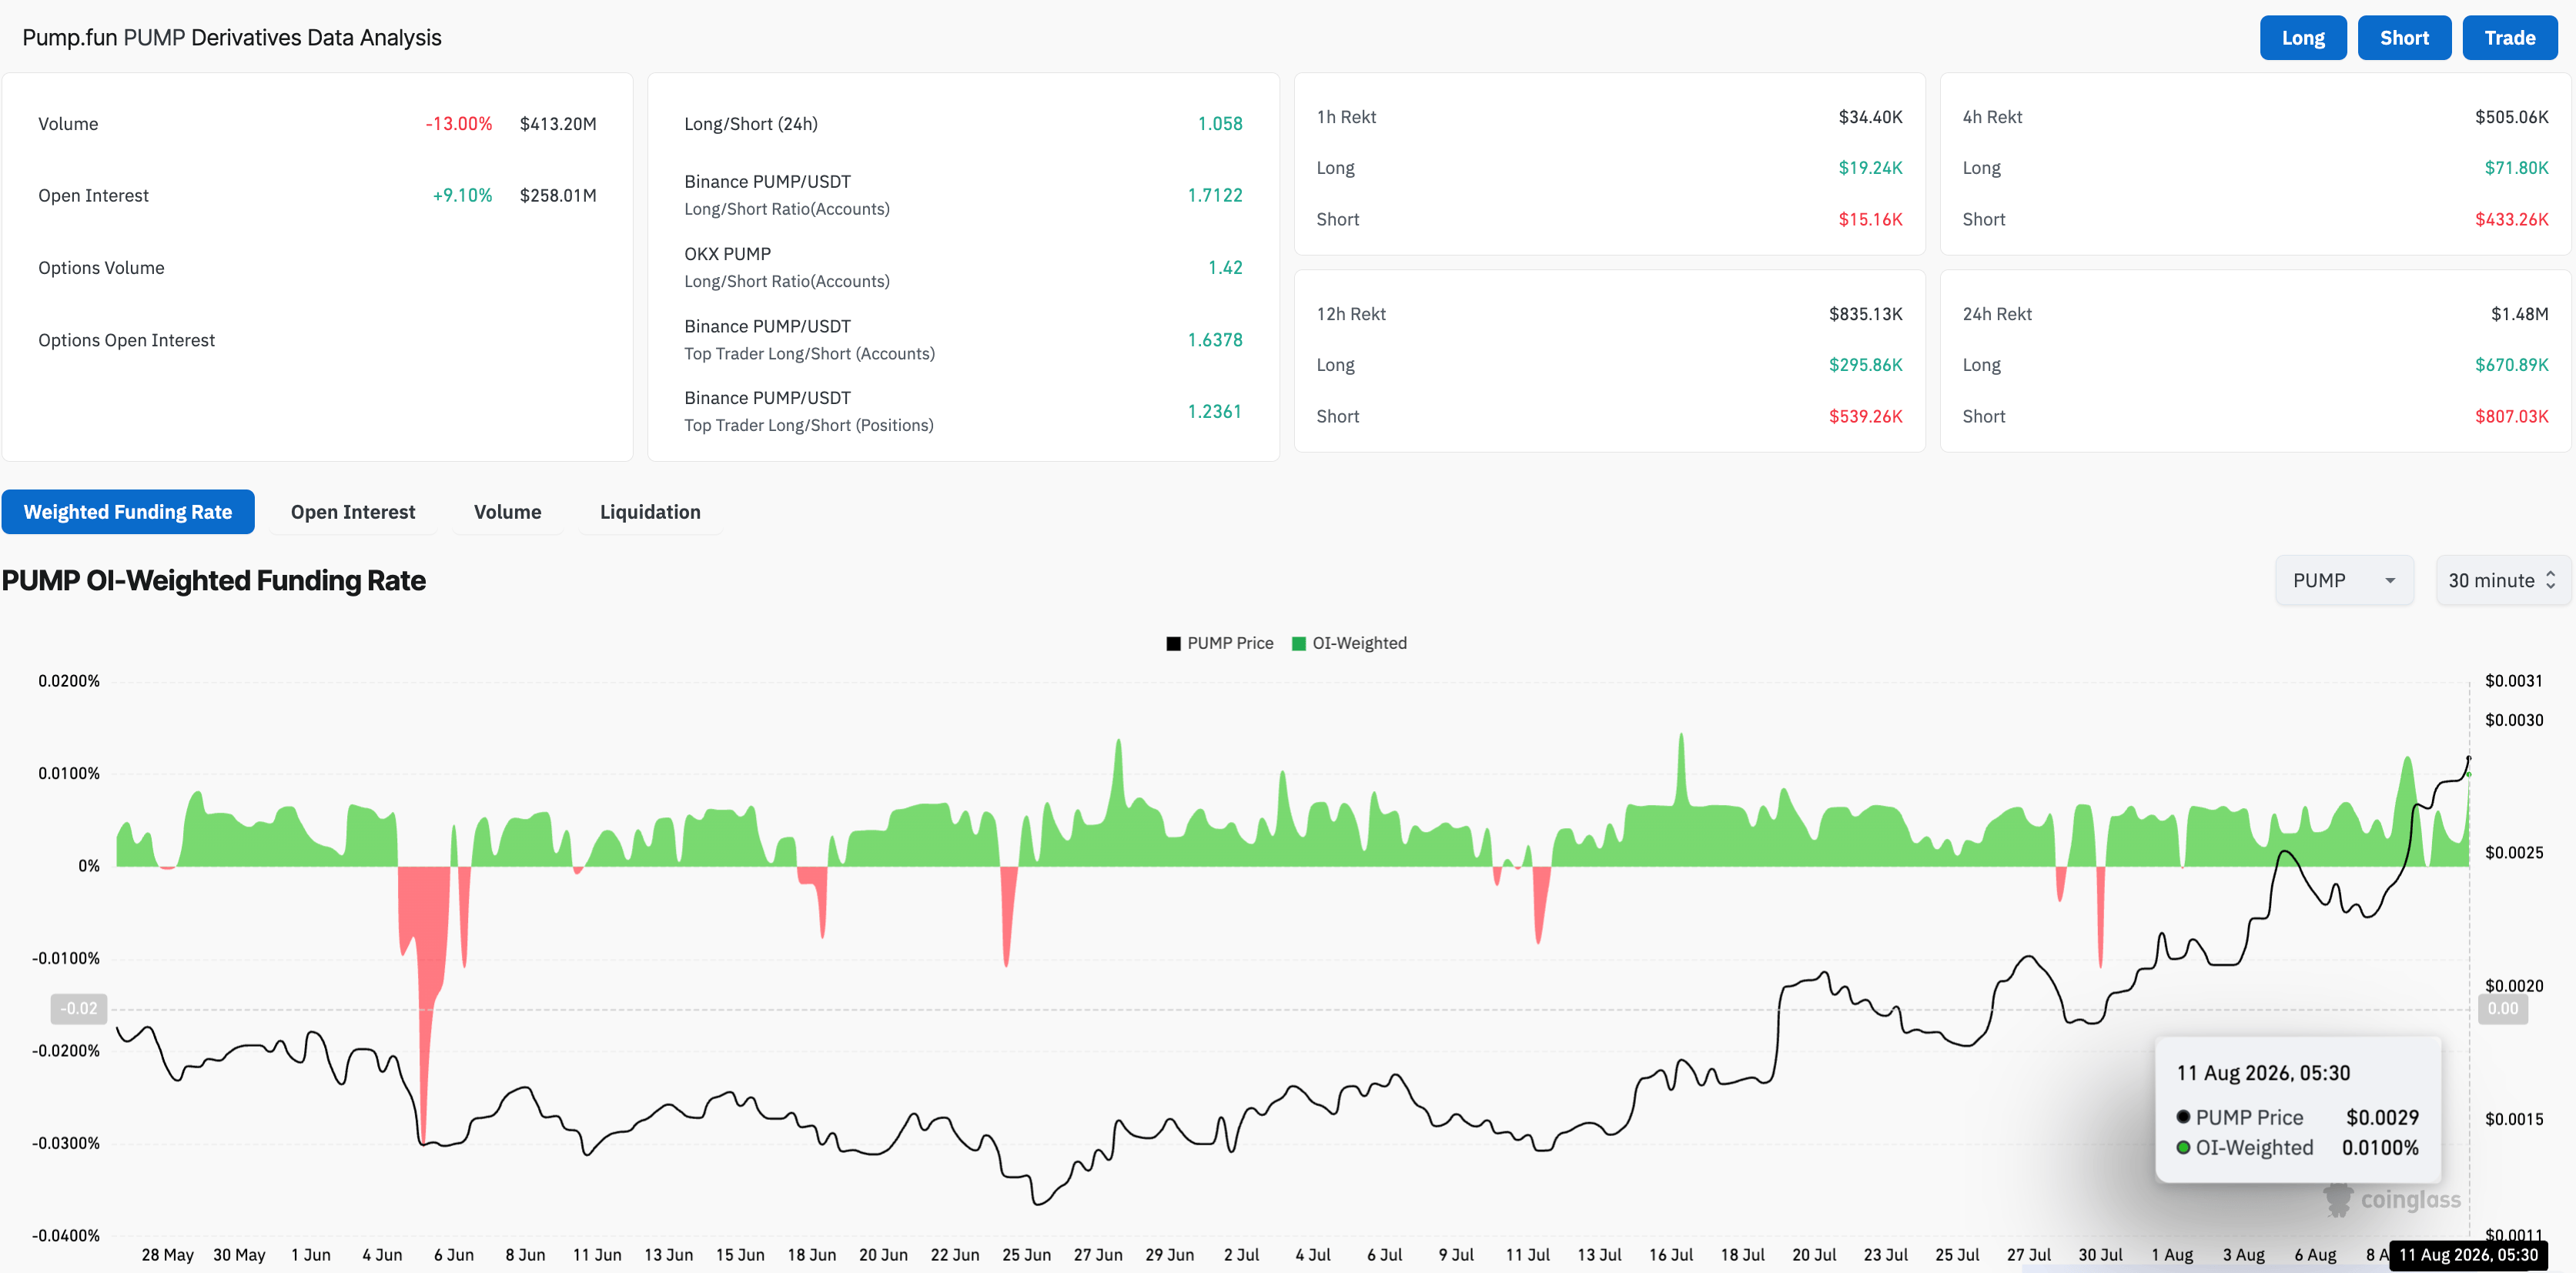Click the 12h Short liquidation $539.26K

tap(1866, 416)
